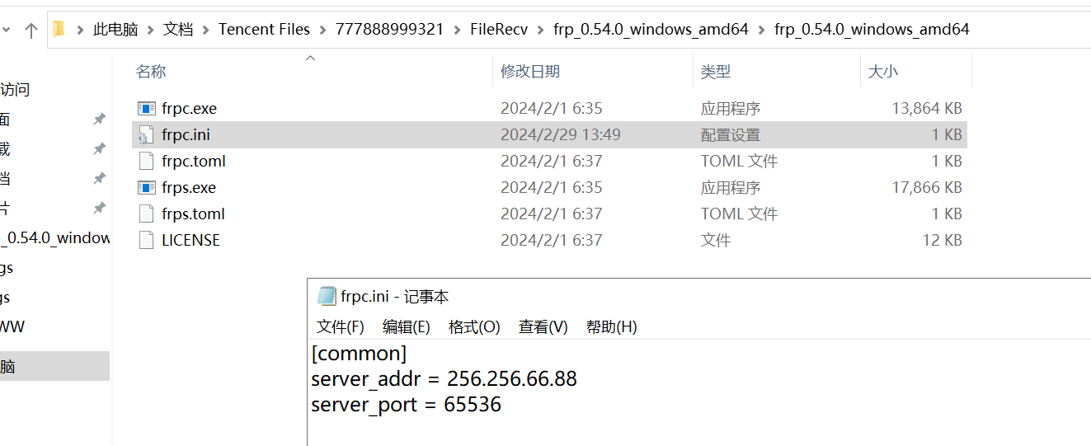The image size is (1091, 446).
Task: Open the 文件(F) menu in Notepad
Action: coord(340,326)
